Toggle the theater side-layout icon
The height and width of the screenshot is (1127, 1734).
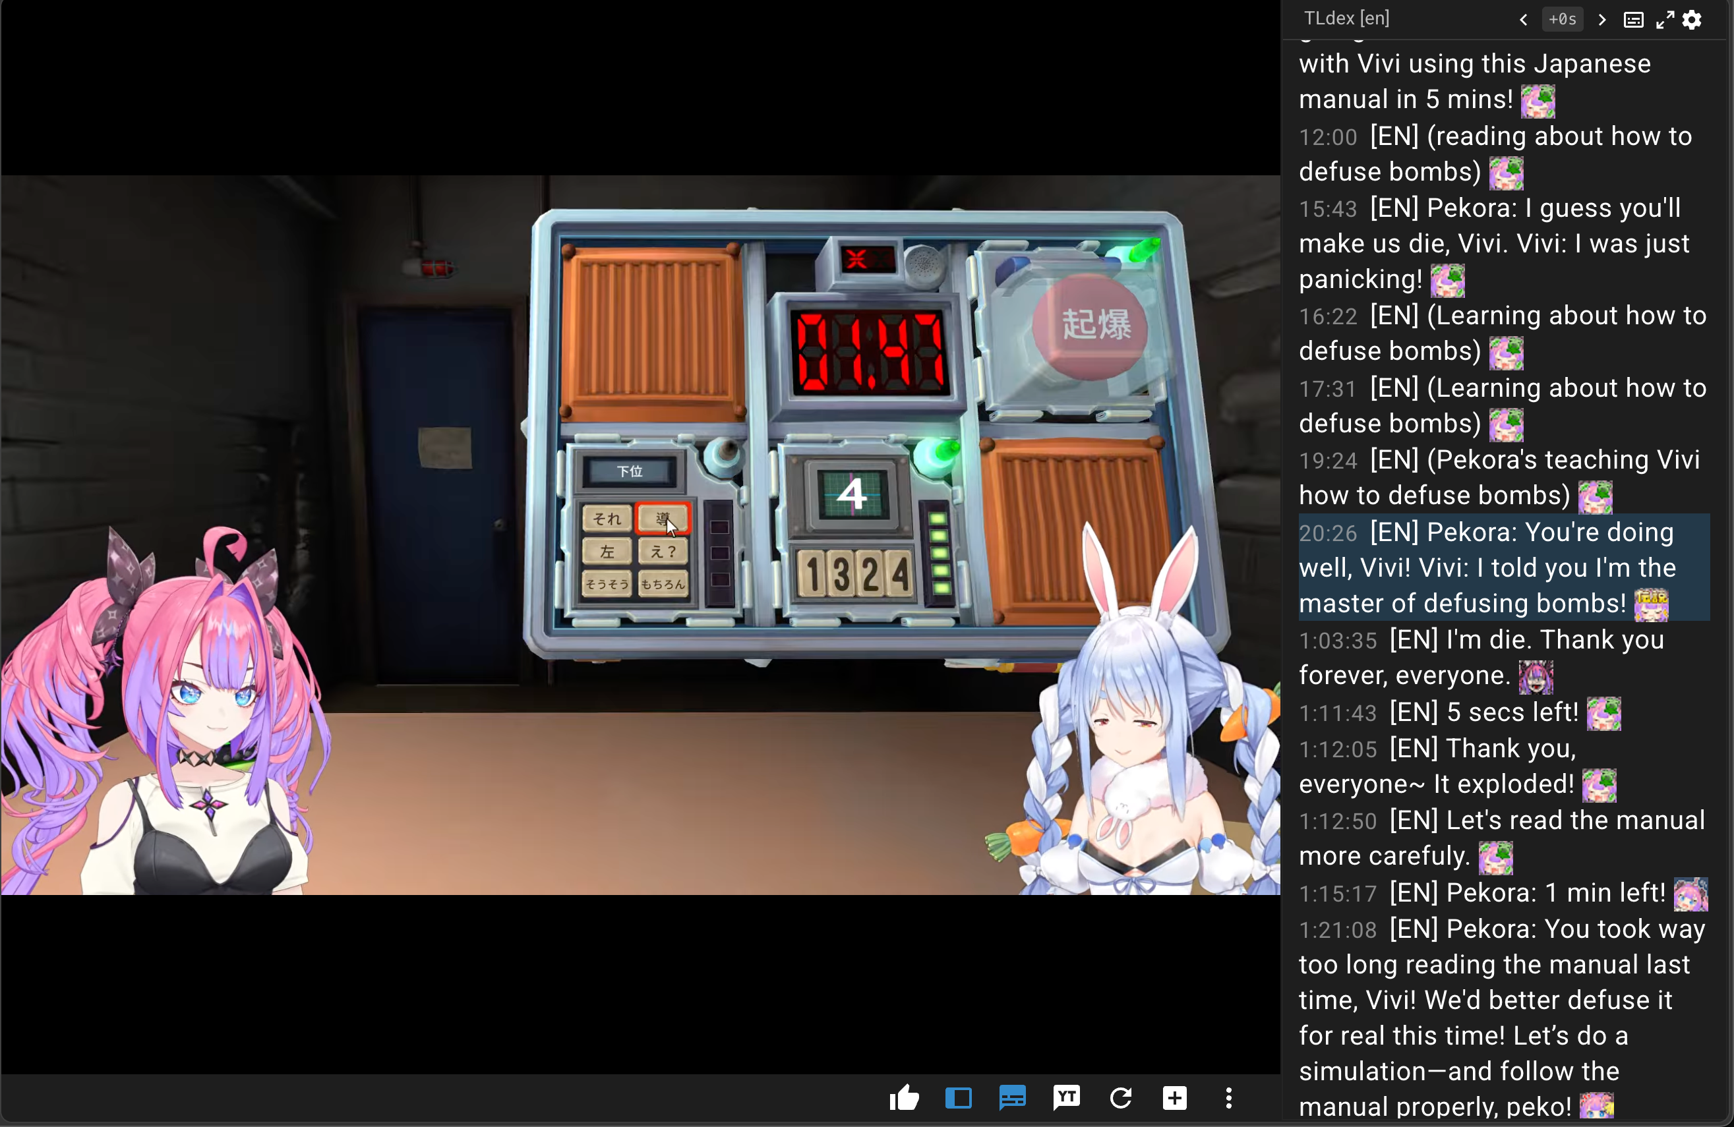pos(958,1098)
